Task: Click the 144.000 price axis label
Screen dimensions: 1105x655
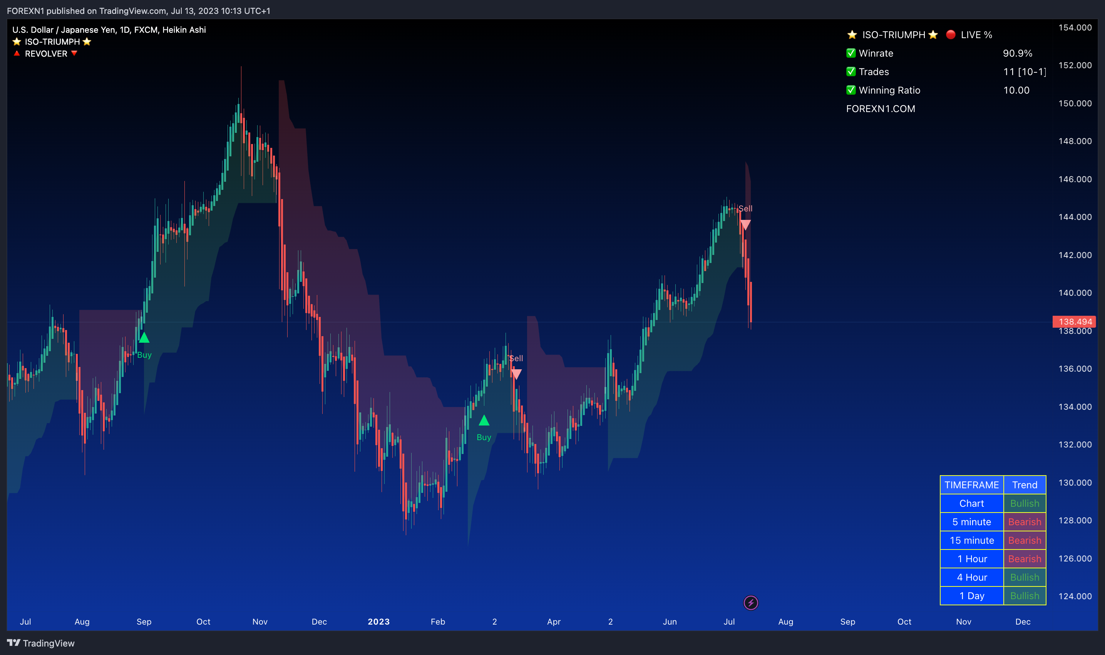Action: [x=1075, y=217]
